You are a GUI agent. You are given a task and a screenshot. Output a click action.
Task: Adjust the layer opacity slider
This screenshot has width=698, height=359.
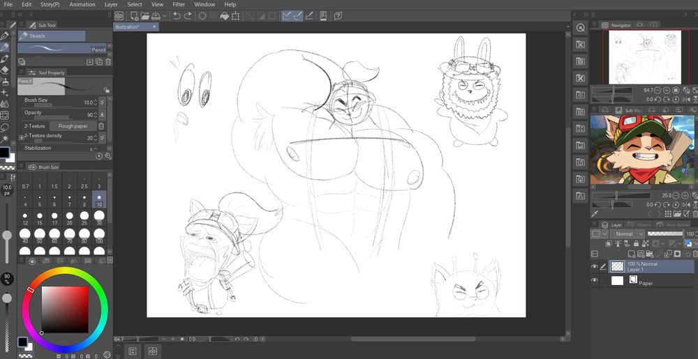pos(665,234)
